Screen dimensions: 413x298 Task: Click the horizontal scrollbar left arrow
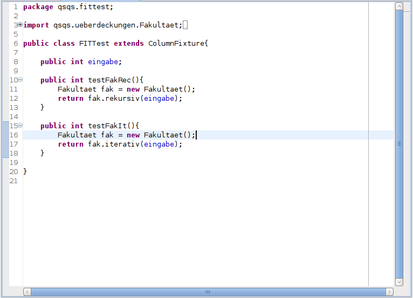27,292
